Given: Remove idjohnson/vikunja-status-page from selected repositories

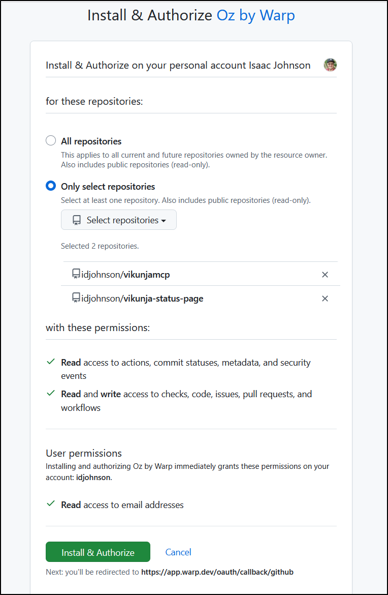Looking at the screenshot, I should [x=325, y=299].
